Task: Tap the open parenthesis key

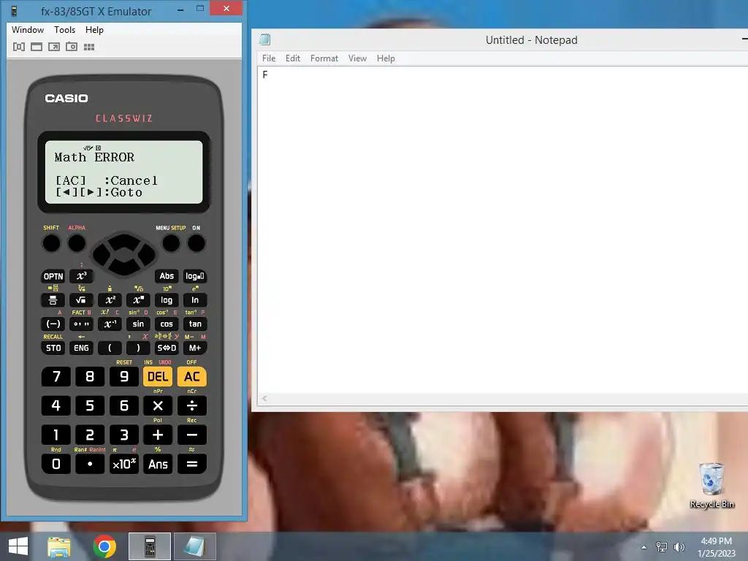Action: 110,348
